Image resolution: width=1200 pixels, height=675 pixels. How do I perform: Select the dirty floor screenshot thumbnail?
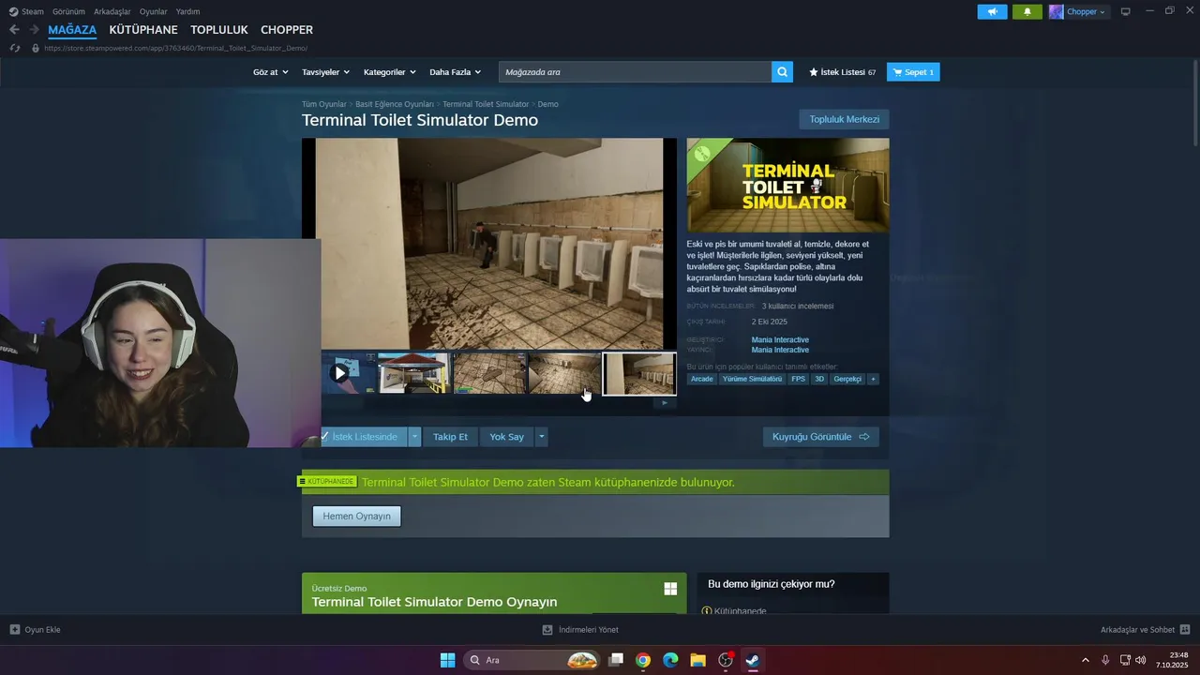(489, 373)
